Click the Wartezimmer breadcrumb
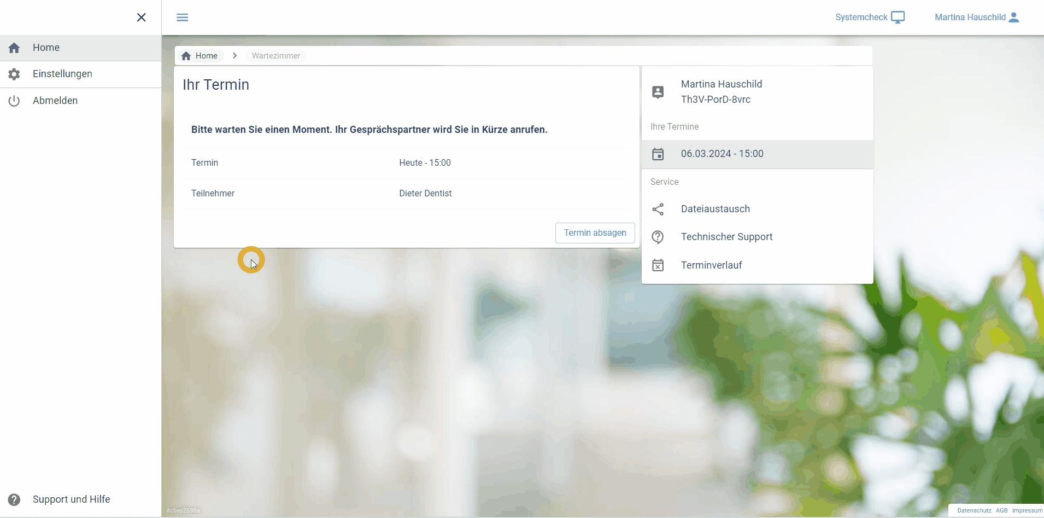Image resolution: width=1044 pixels, height=518 pixels. [276, 56]
